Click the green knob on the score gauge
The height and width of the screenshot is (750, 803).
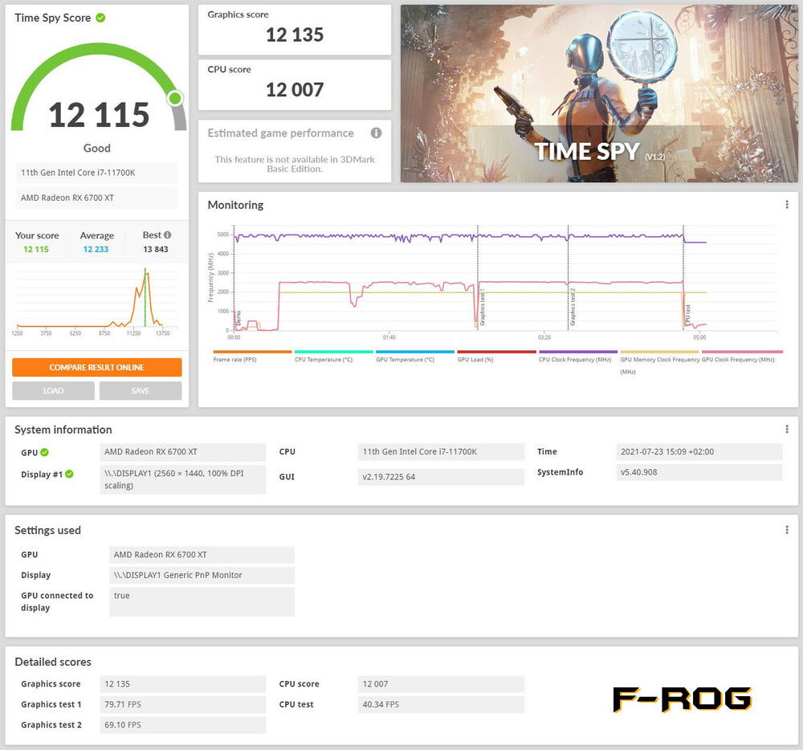click(175, 99)
